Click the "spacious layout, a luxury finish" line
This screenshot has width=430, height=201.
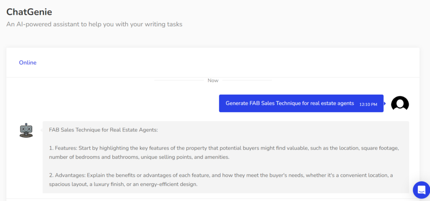[123, 184]
